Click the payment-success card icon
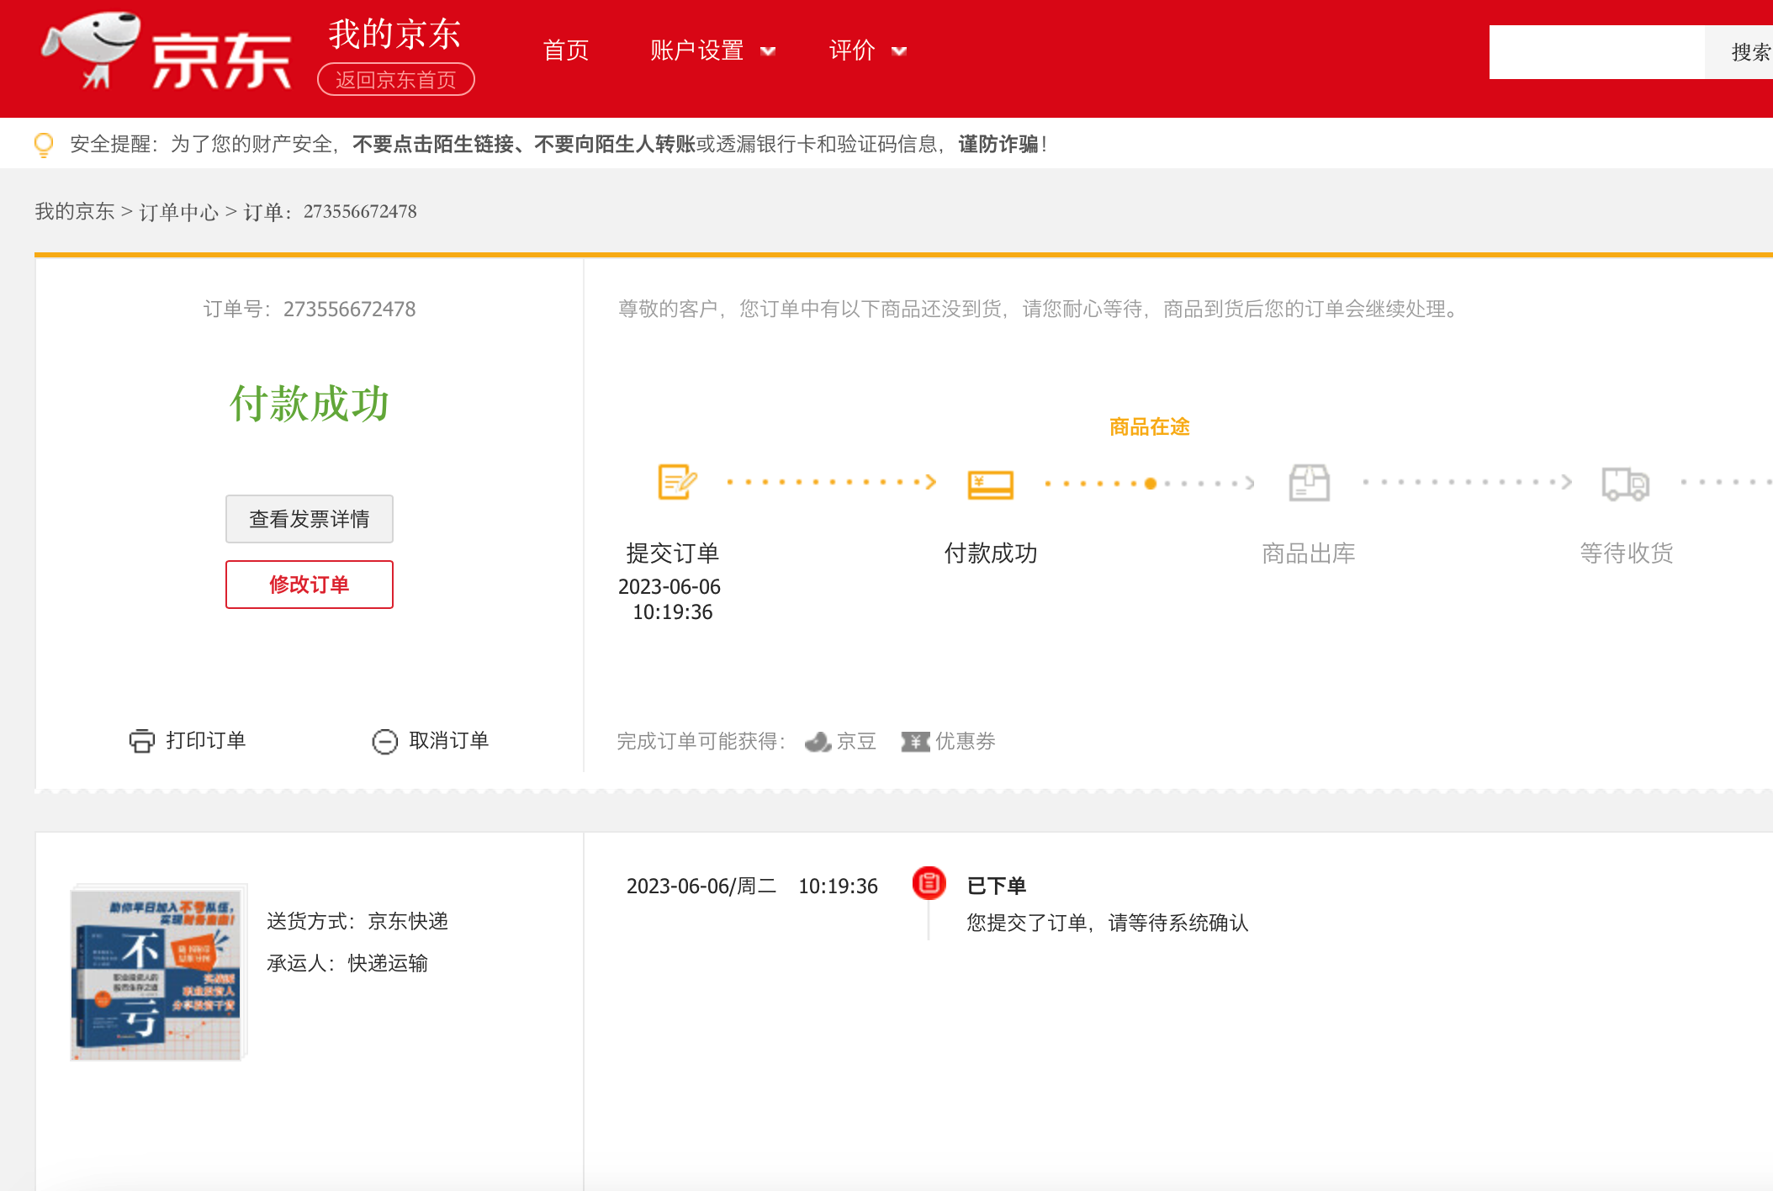The width and height of the screenshot is (1773, 1191). (x=990, y=484)
